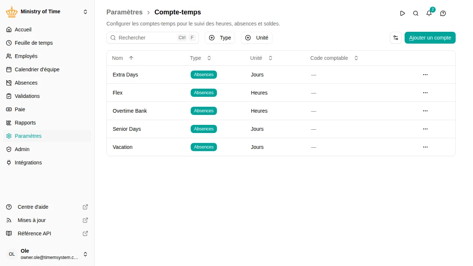Viewport: 473px width, 266px height.
Task: Open Validations page
Action: pos(47,96)
